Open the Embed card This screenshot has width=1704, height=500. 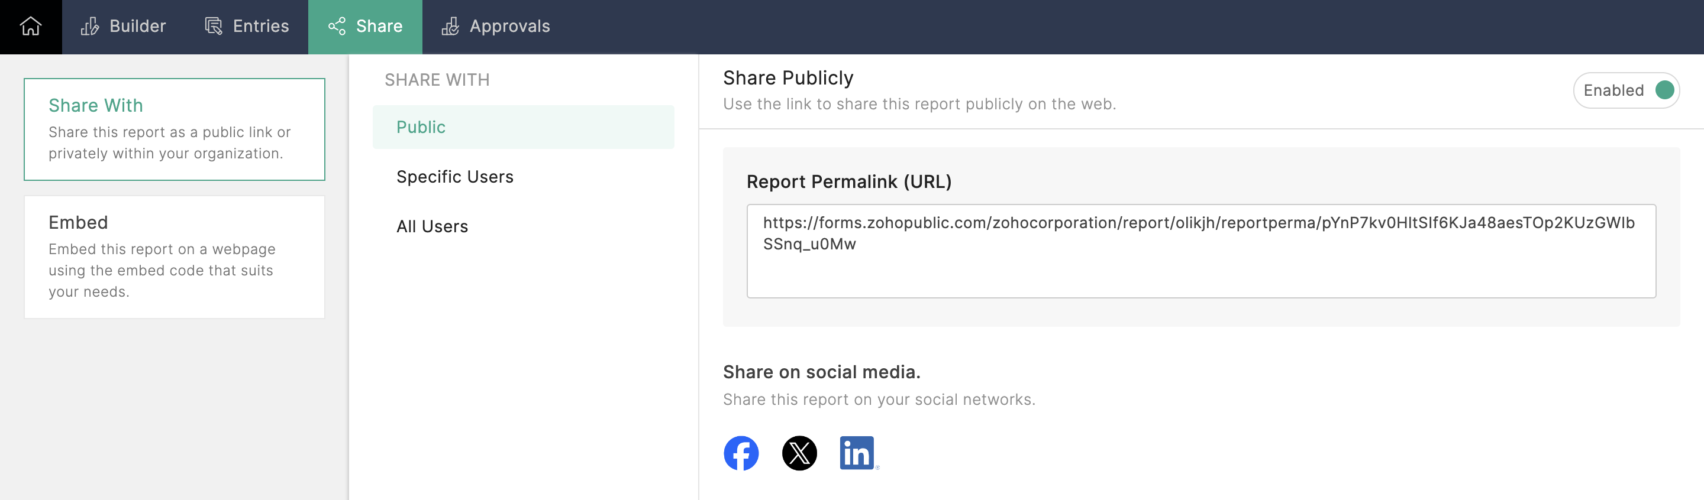[174, 257]
